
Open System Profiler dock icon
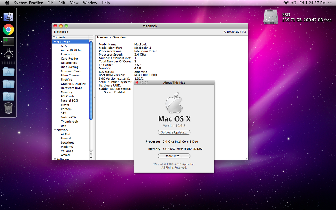8,53
